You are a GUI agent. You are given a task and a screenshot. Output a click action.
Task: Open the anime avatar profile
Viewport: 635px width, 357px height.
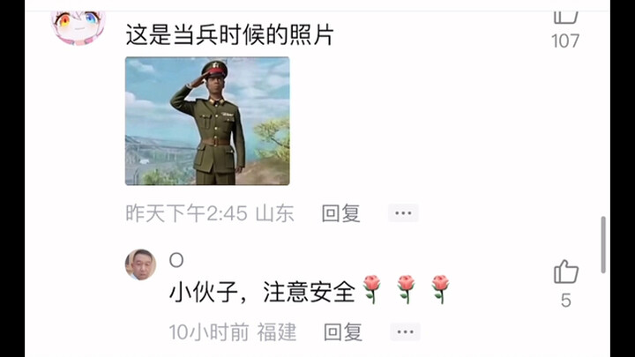(x=78, y=26)
